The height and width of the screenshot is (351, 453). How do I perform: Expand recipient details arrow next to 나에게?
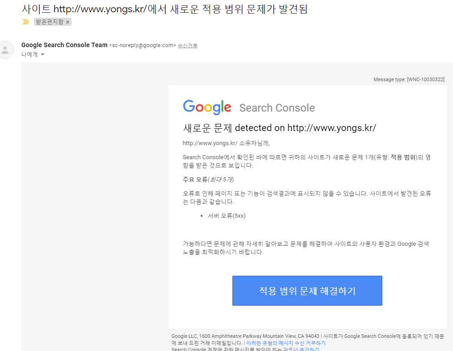coord(43,54)
